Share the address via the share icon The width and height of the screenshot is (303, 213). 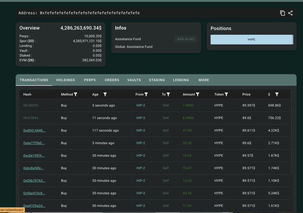tap(290, 13)
